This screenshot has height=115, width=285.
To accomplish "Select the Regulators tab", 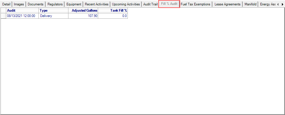I will click(x=55, y=4).
